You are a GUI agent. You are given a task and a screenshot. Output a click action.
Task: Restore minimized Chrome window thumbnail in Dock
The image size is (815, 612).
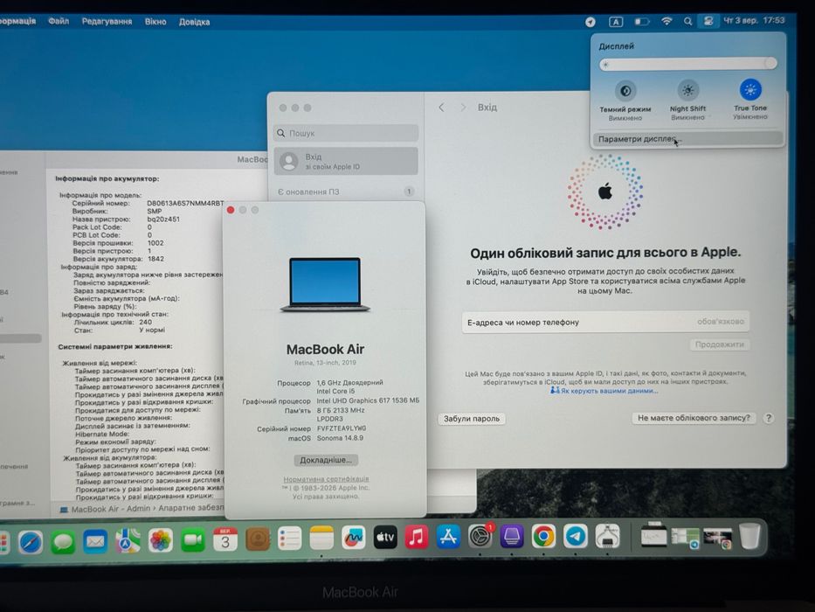click(718, 538)
